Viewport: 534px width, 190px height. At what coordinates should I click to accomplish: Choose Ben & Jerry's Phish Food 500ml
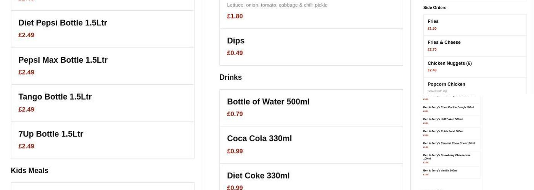(450, 133)
